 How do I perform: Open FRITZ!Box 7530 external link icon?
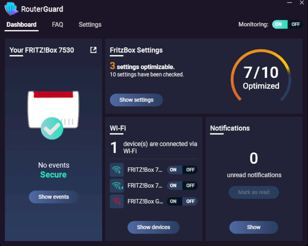93,50
